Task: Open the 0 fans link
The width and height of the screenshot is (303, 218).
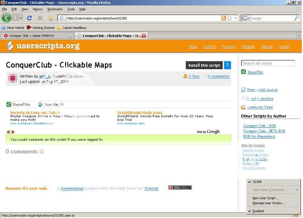Action: coord(194,76)
